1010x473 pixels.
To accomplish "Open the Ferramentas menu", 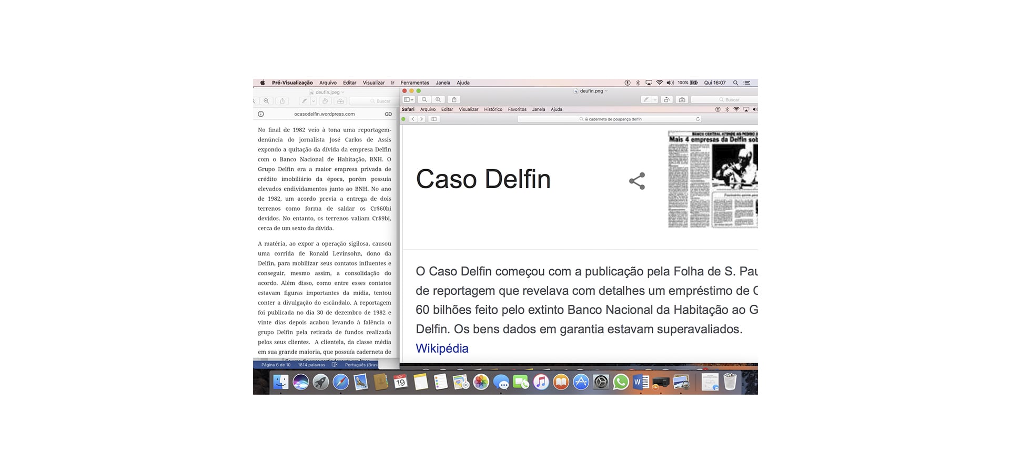I will (x=415, y=83).
